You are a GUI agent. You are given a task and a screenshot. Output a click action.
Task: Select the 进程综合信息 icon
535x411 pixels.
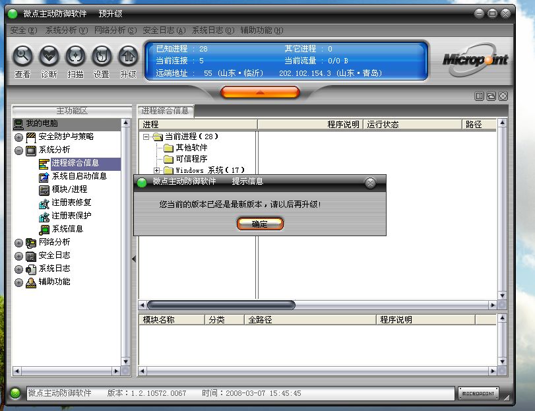point(44,164)
